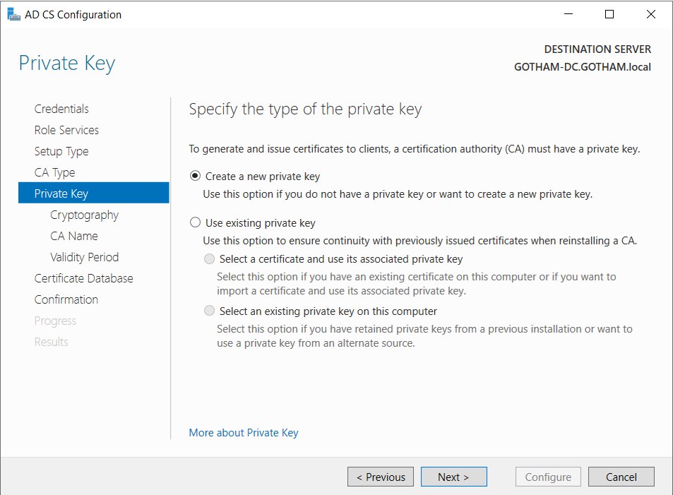Click Next to continue wizard
The height and width of the screenshot is (495, 673).
click(453, 477)
